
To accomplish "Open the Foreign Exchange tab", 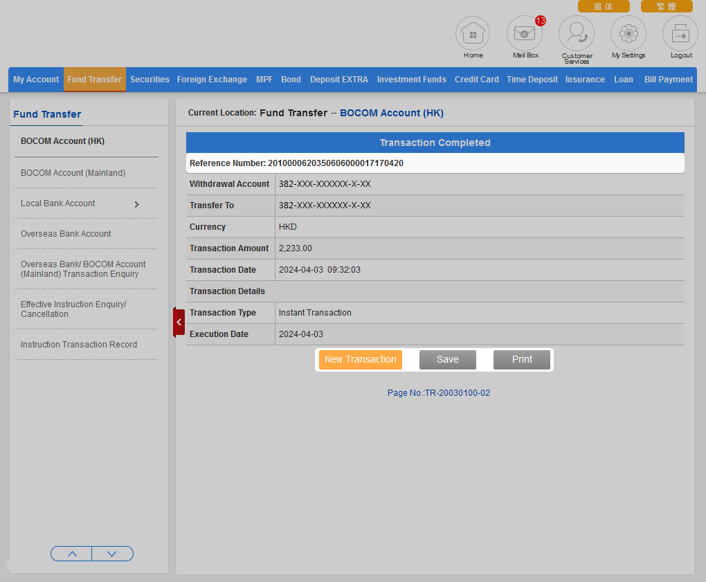I will 212,80.
